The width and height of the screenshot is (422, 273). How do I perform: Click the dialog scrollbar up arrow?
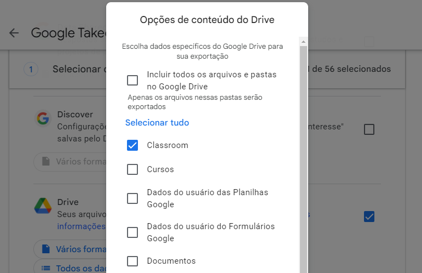tap(303, 42)
